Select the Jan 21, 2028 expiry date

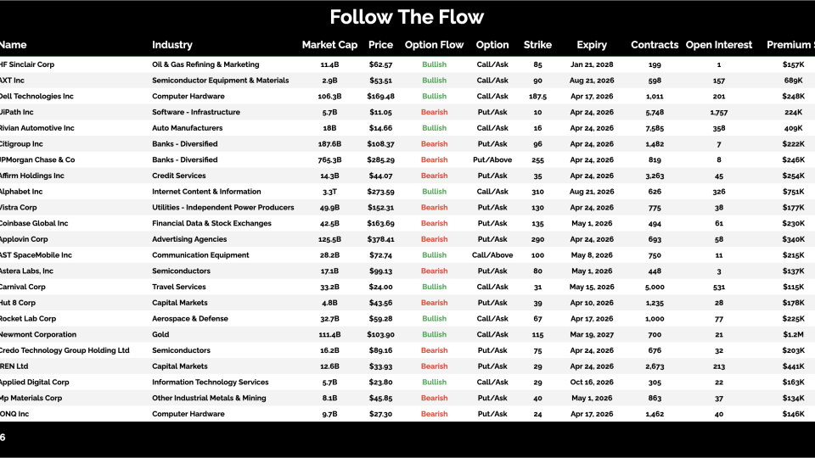pos(592,64)
